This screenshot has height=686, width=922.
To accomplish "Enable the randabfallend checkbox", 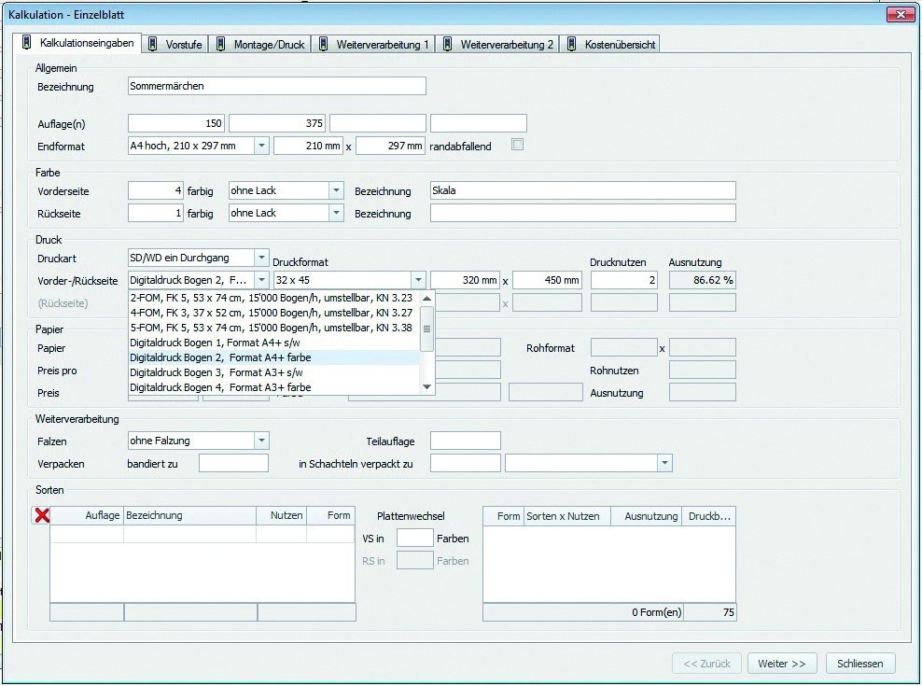I will (517, 145).
